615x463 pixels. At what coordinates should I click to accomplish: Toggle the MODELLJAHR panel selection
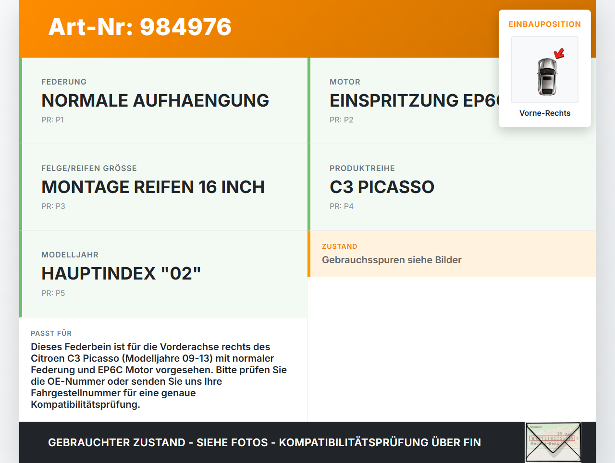pyautogui.click(x=163, y=273)
